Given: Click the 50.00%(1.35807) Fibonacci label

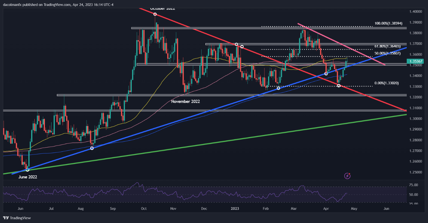Looking at the screenshot, I should 388,54.
